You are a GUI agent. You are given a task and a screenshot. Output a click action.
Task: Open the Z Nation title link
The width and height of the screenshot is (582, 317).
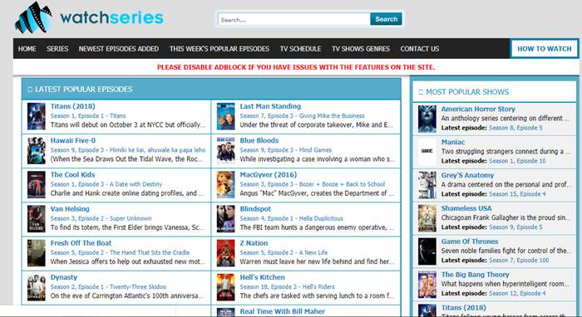[x=254, y=243]
